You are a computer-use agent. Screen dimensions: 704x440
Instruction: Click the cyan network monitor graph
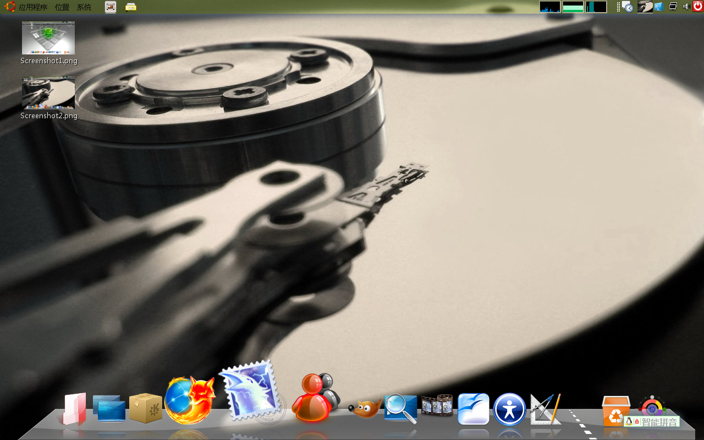pyautogui.click(x=596, y=7)
